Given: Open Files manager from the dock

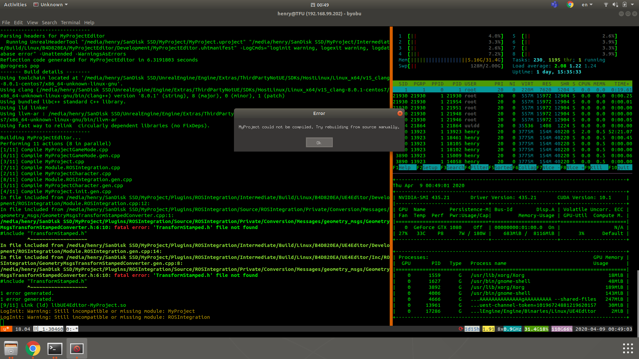Looking at the screenshot, I should 11,348.
